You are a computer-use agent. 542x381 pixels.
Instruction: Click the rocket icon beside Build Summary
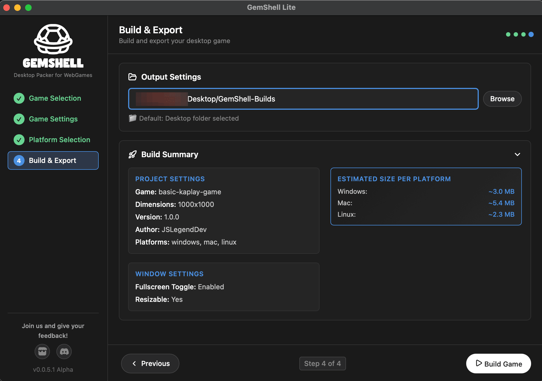coord(133,154)
